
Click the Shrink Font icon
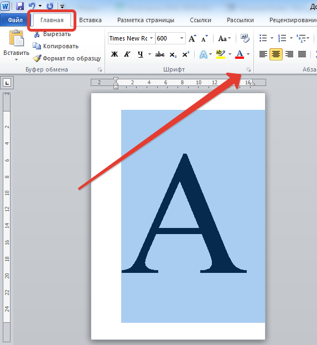pos(204,38)
